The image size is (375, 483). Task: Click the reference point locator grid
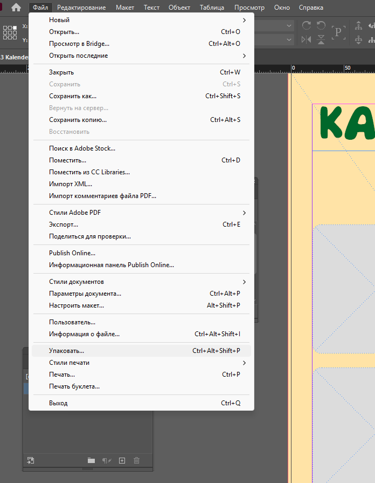[x=10, y=32]
